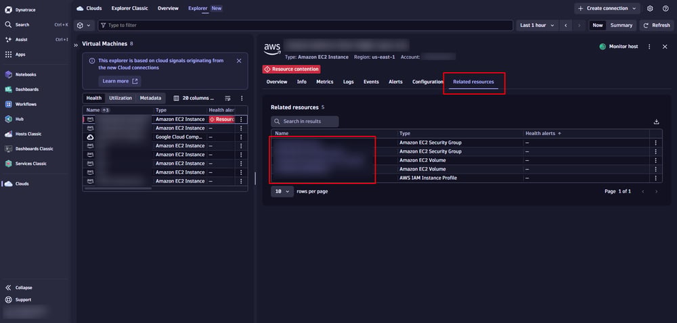Click the Monitor host button
Image resolution: width=677 pixels, height=323 pixels.
click(619, 47)
